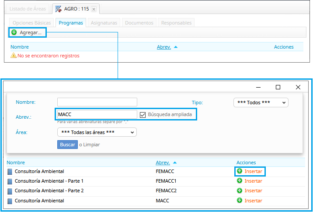Close the AGRO : 115 tab
This screenshot has height=212, width=313.
tap(94, 9)
